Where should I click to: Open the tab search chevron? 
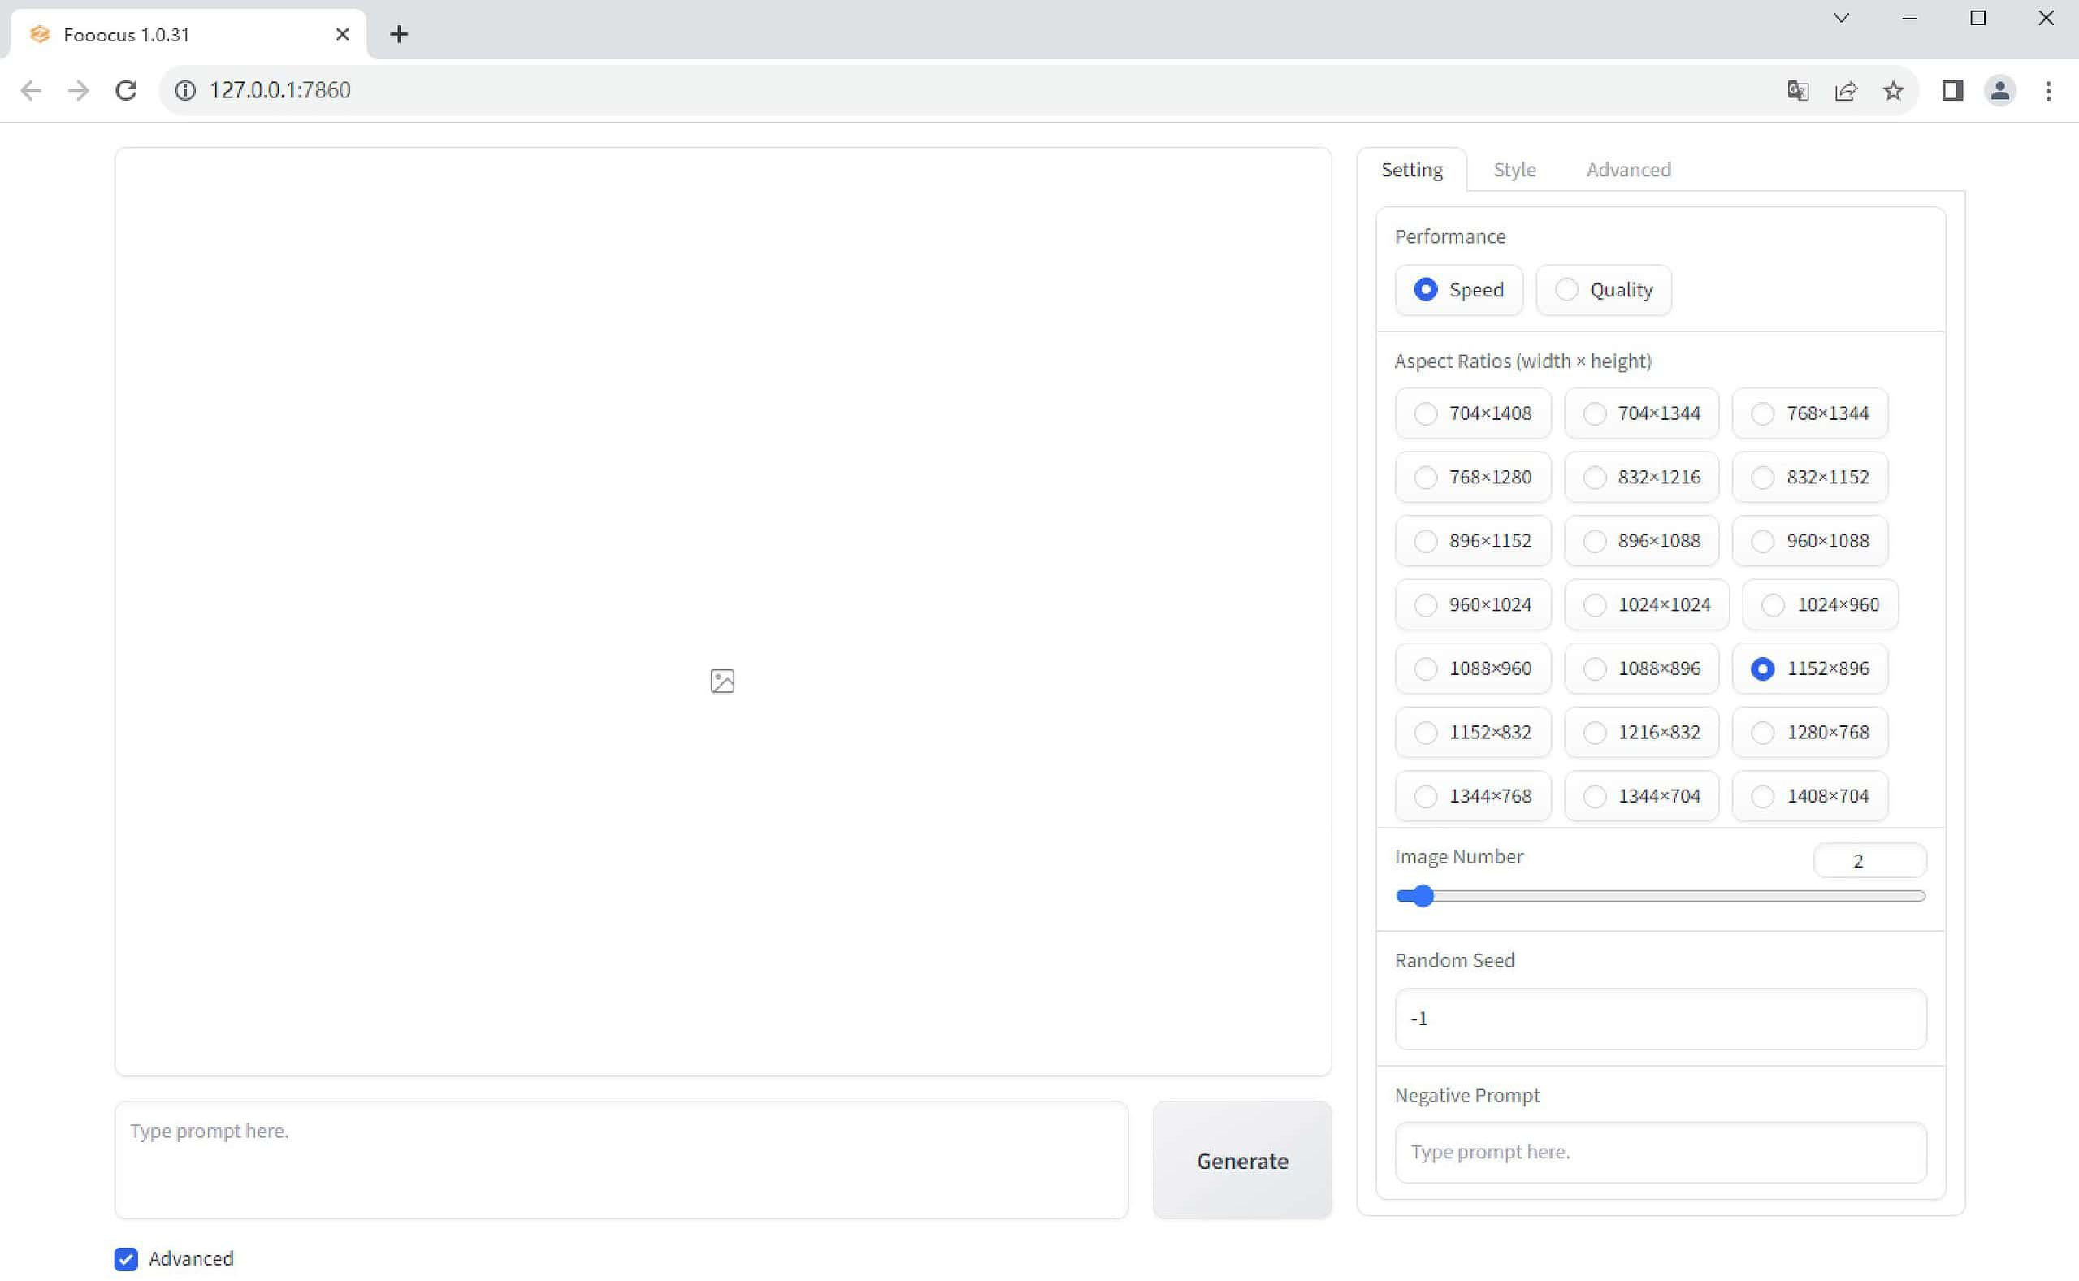pyautogui.click(x=1842, y=18)
